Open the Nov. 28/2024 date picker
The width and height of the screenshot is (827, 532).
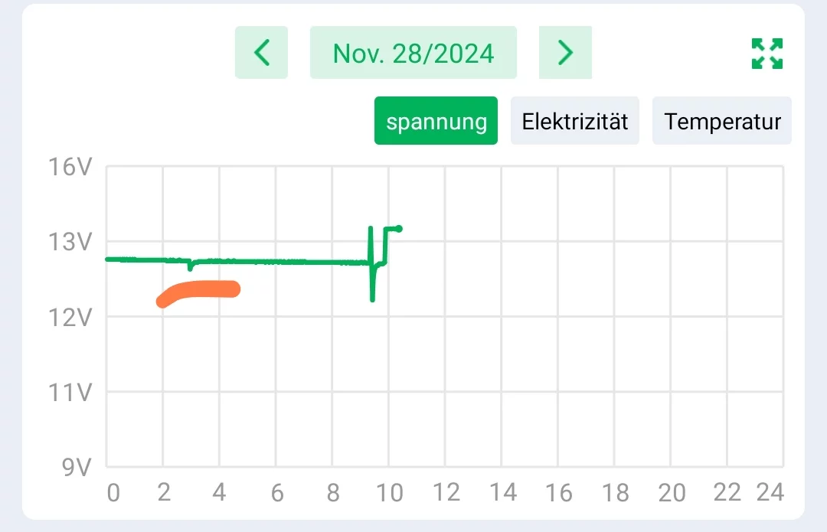[x=413, y=53]
